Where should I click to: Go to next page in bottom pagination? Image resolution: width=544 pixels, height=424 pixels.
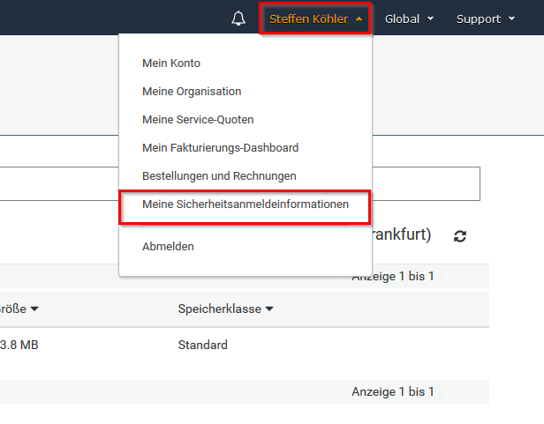pyautogui.click(x=445, y=391)
